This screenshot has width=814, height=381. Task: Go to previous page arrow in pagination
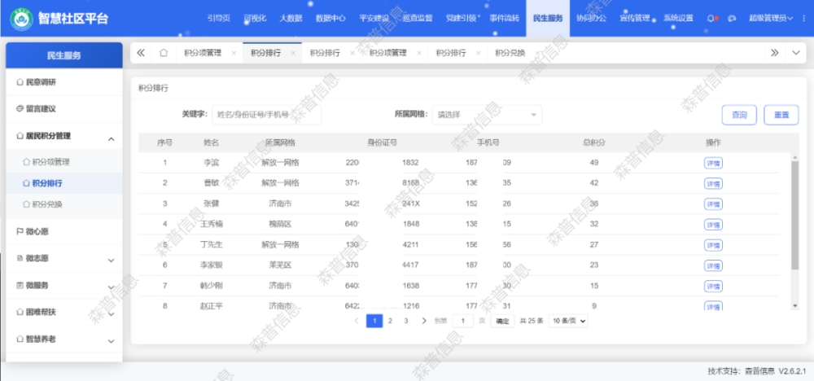[357, 321]
